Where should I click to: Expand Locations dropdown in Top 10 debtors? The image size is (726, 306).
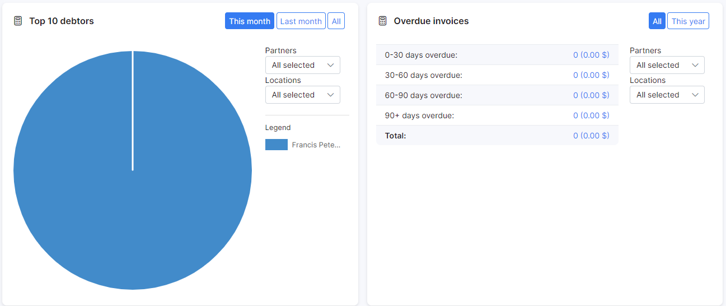click(x=302, y=95)
